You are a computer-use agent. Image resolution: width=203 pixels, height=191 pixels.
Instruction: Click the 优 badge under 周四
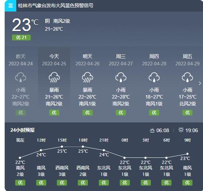[154, 113]
